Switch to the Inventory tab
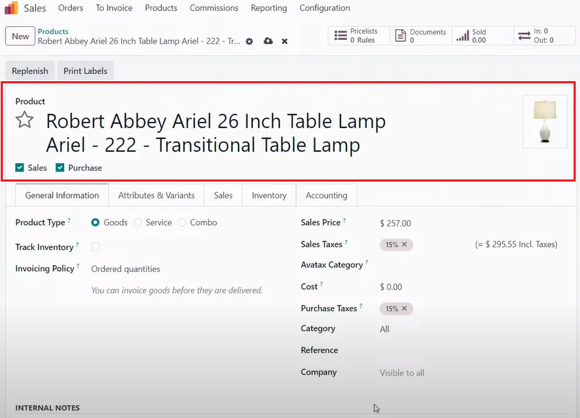This screenshot has width=580, height=418. click(x=269, y=195)
